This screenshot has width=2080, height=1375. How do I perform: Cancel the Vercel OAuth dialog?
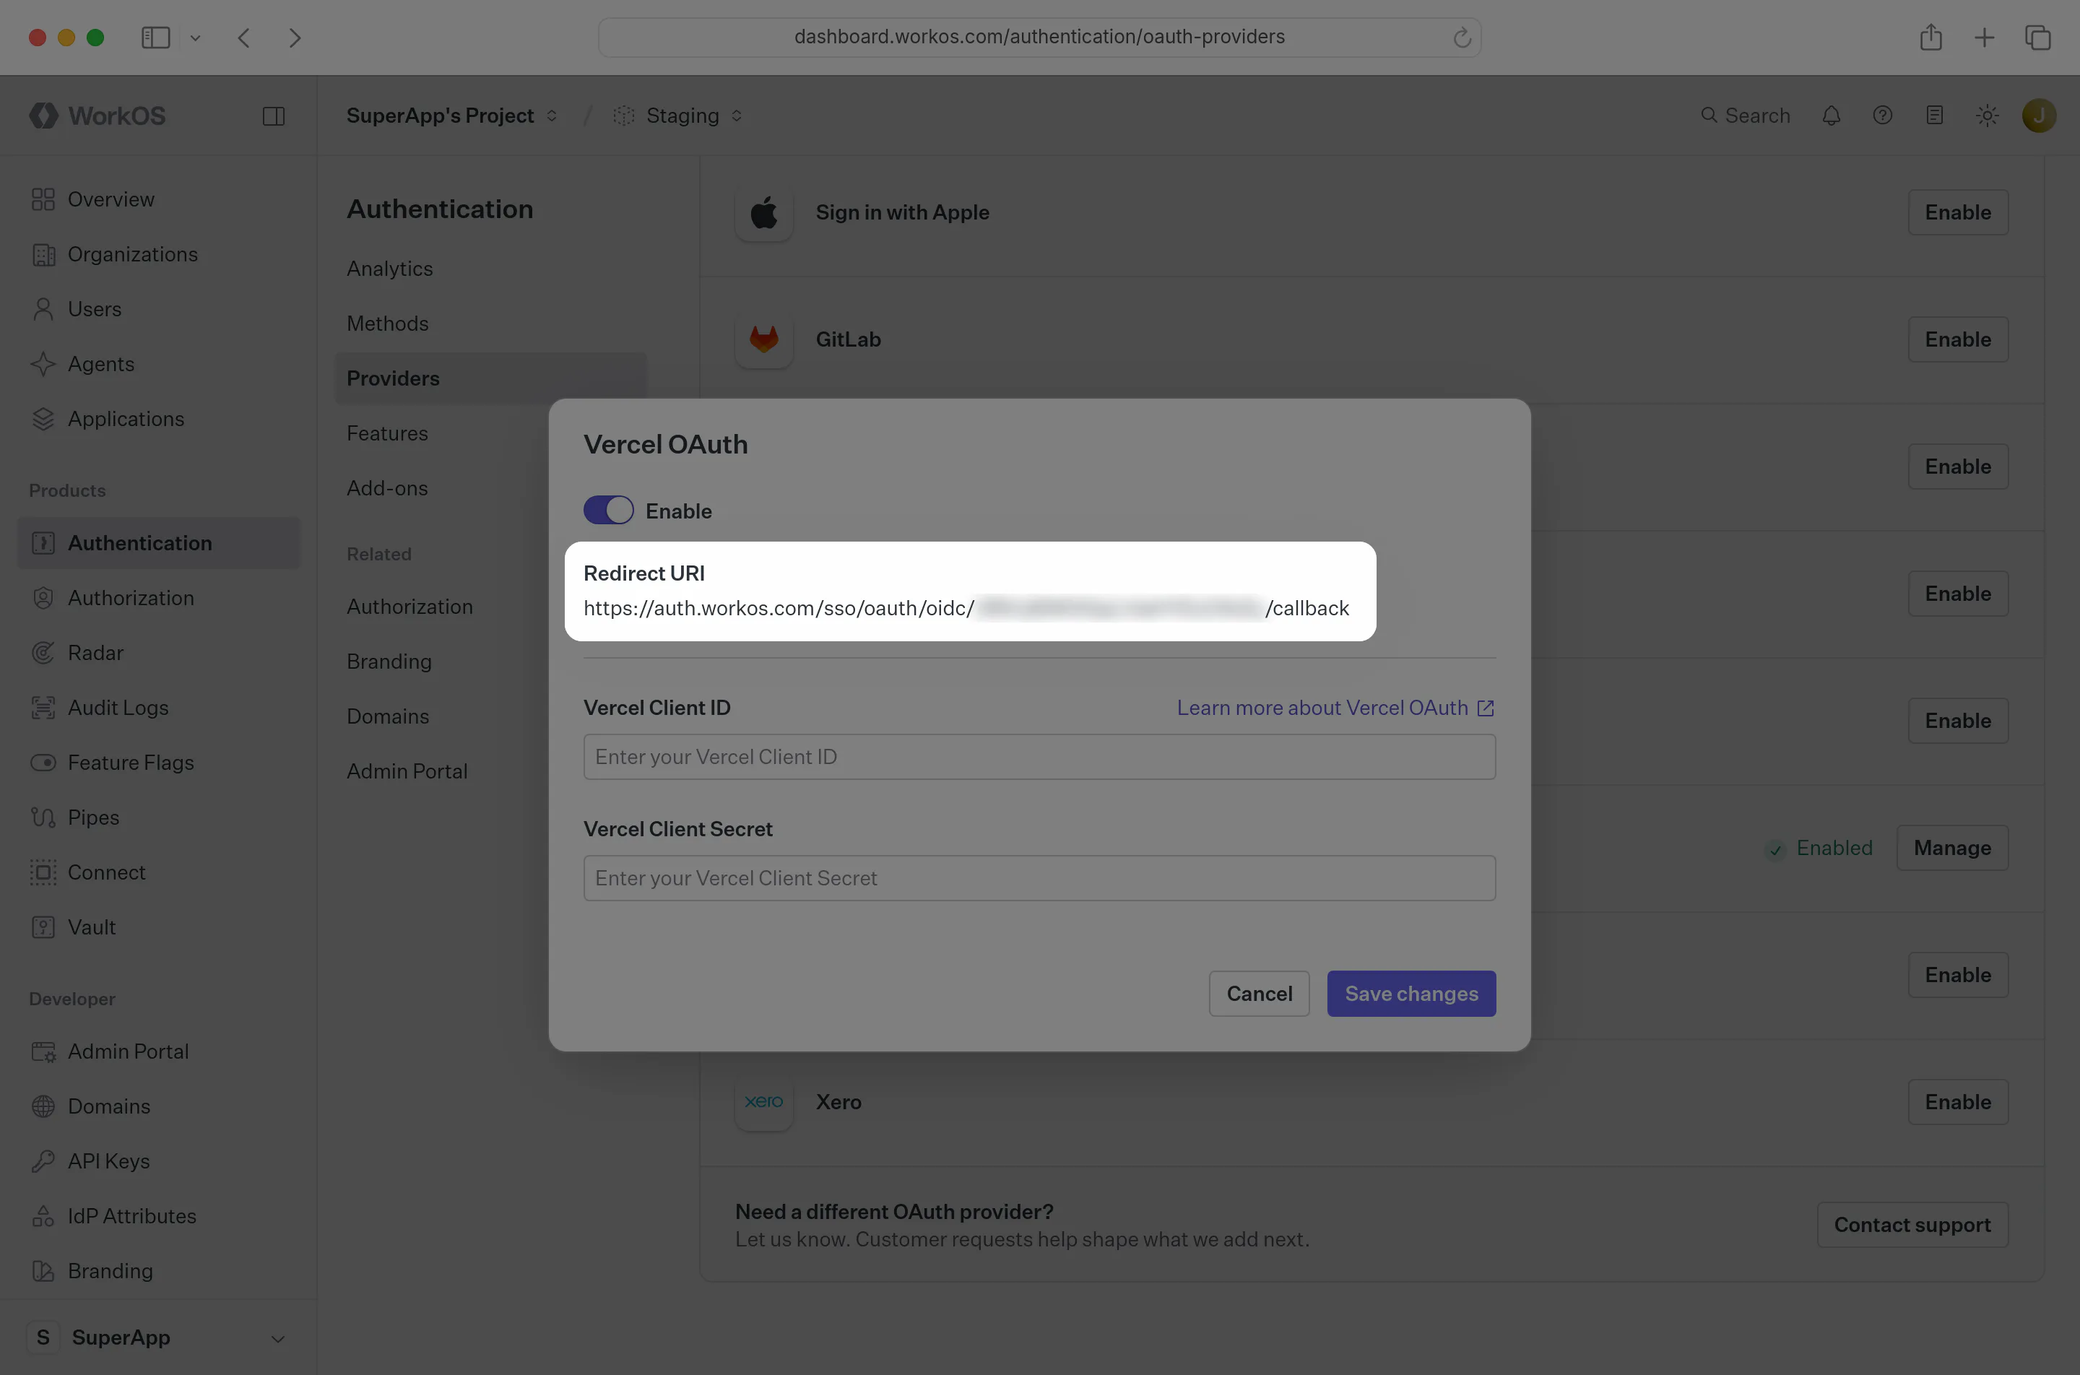pos(1258,994)
